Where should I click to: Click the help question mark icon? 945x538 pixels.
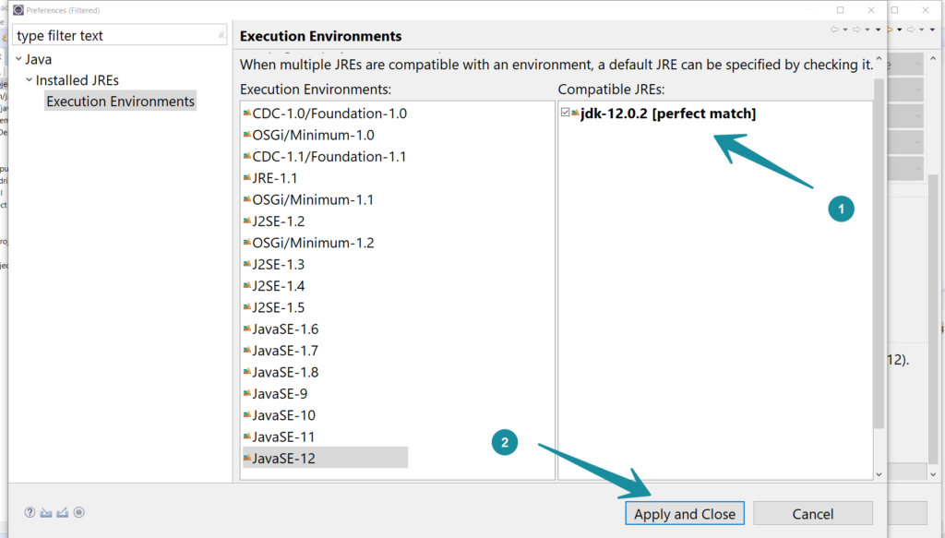30,511
